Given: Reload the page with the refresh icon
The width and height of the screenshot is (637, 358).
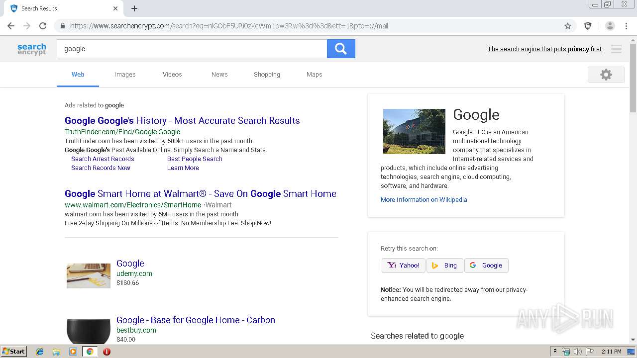Looking at the screenshot, I should click(x=43, y=26).
